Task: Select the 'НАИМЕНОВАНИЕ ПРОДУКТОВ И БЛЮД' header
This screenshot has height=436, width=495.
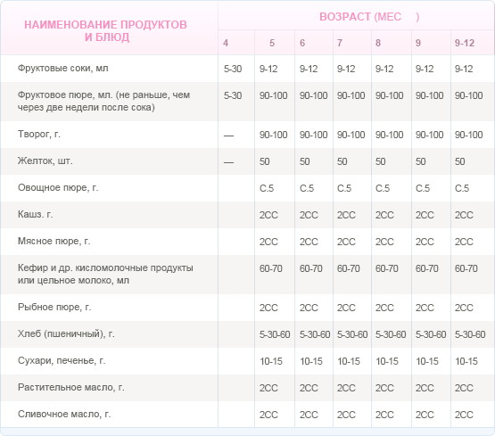Action: pos(106,31)
